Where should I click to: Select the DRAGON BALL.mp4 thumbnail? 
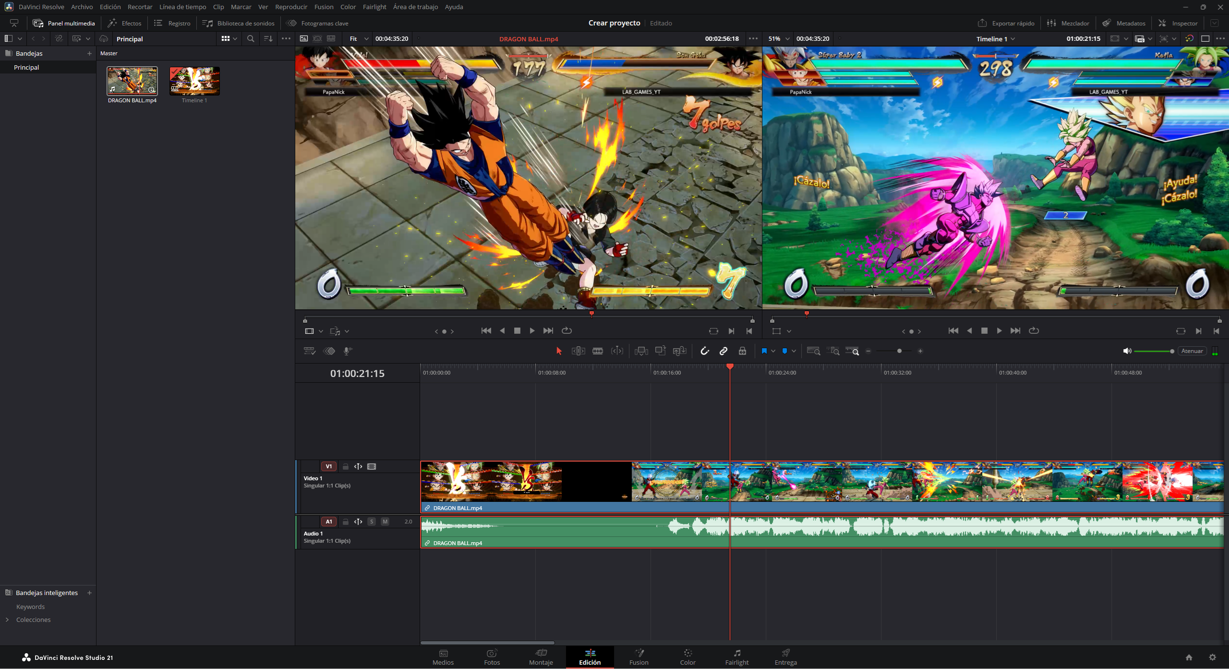[x=132, y=81]
